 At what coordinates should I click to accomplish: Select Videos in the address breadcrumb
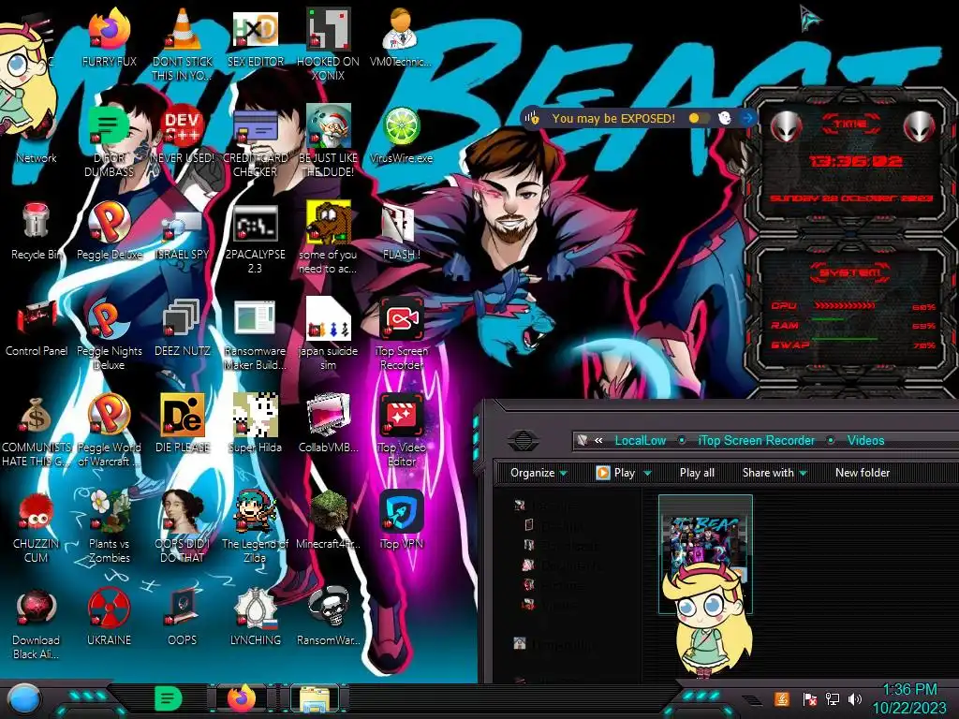865,440
